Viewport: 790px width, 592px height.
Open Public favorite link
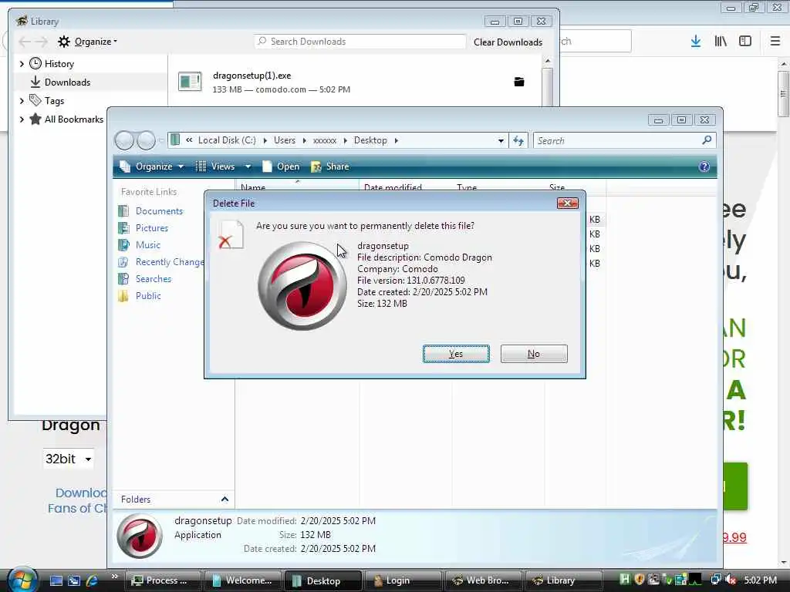tap(148, 296)
